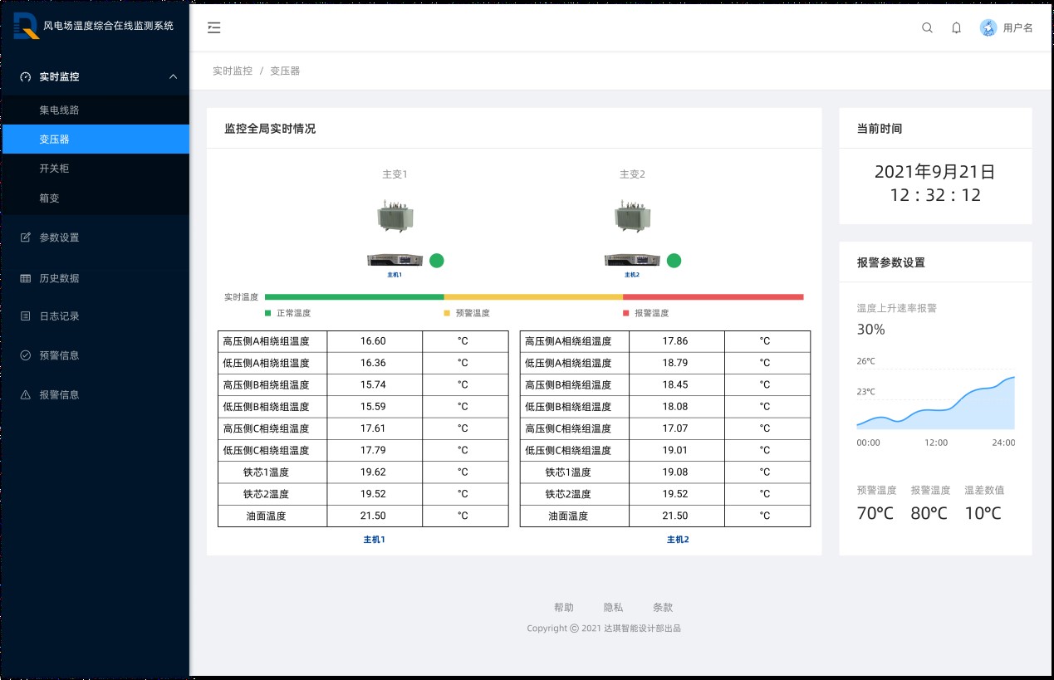Image resolution: width=1054 pixels, height=680 pixels.
Task: Click green status indicator beside 主机1
Action: tap(437, 261)
